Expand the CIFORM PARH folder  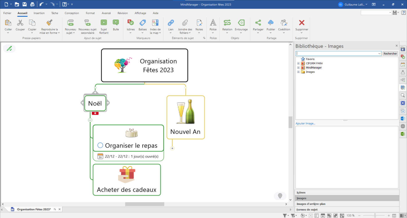tap(298, 64)
